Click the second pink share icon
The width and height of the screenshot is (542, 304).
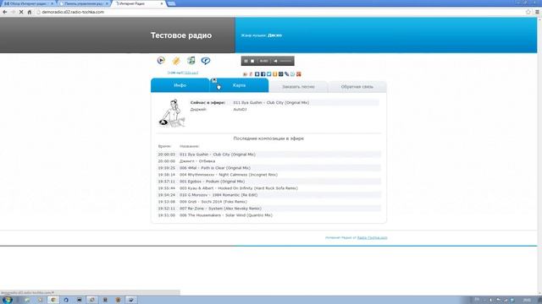[x=251, y=74]
